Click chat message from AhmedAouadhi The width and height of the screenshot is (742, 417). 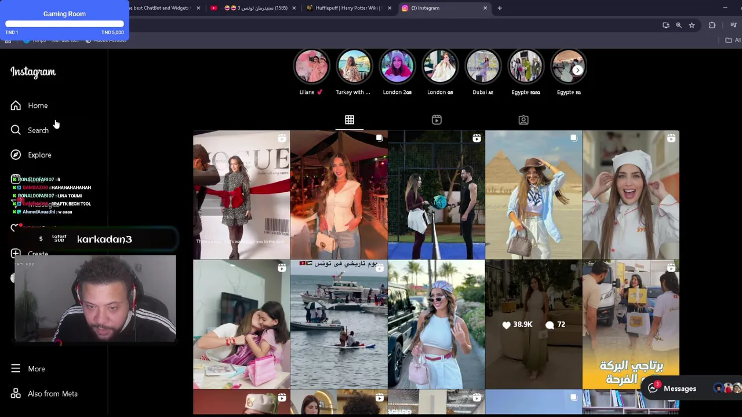coord(43,212)
